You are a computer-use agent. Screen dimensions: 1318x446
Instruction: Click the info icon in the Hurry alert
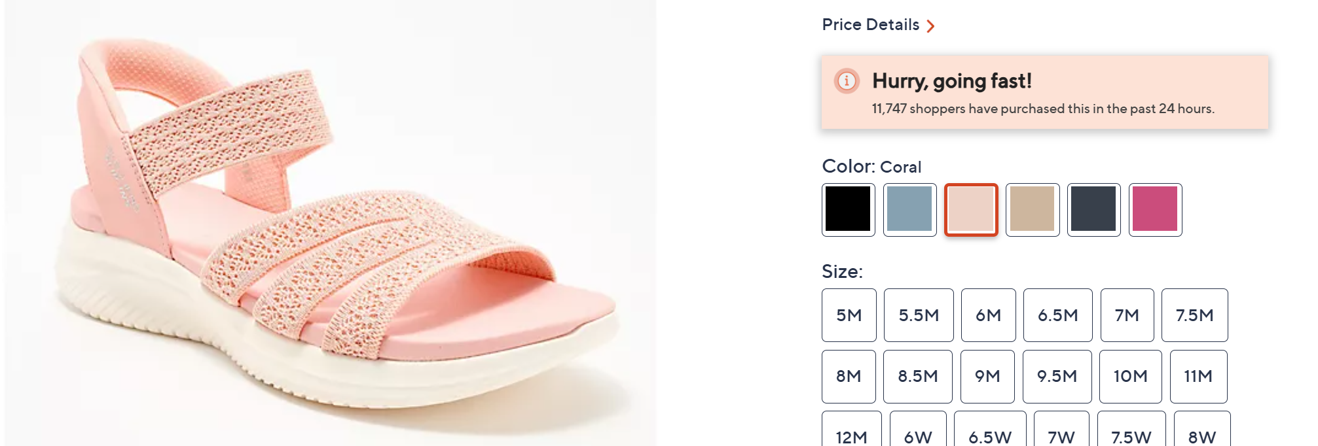pos(847,81)
